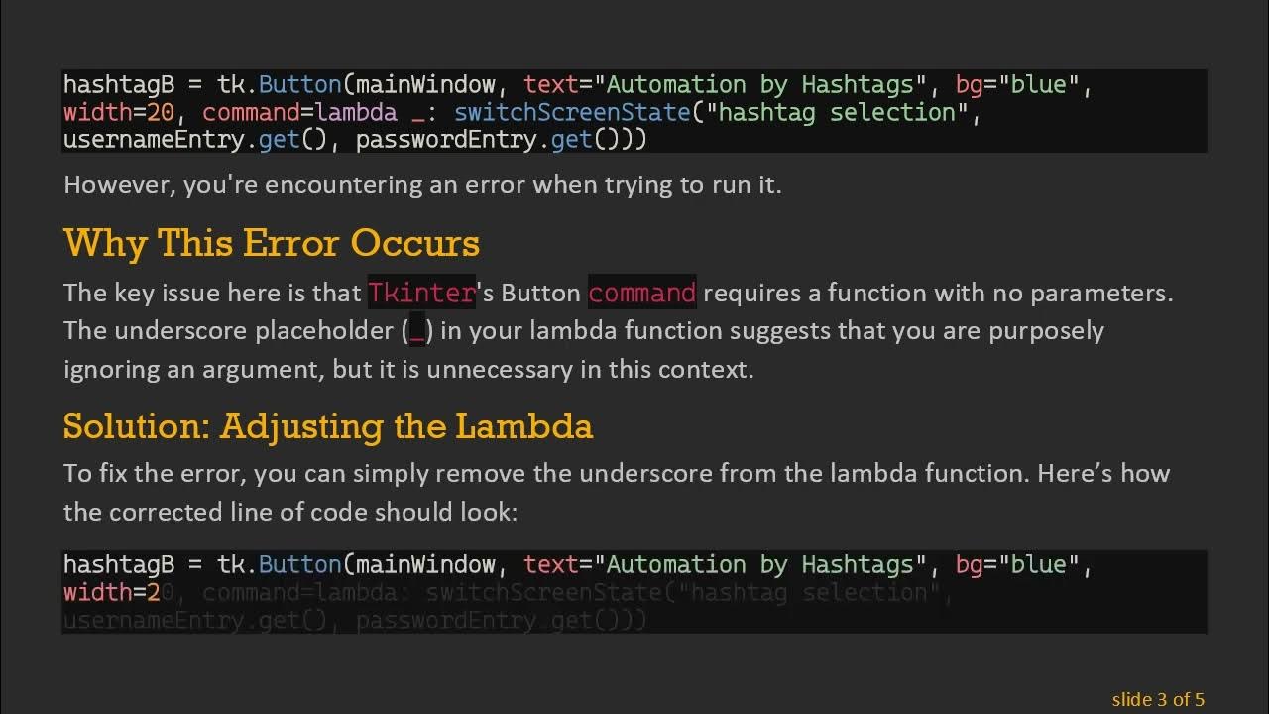
Task: Click the highlighted underscore placeholder in parentheses
Action: (417, 331)
